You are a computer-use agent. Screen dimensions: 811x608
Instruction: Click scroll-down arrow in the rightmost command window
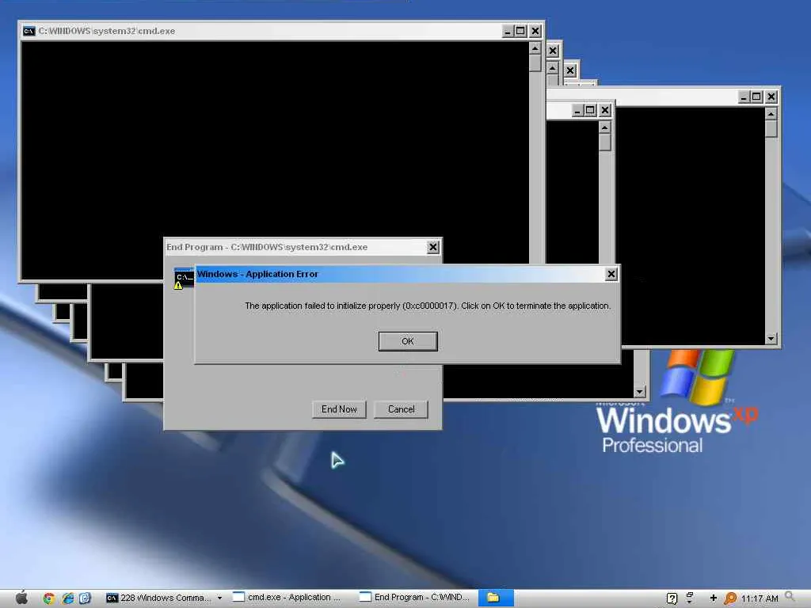[771, 339]
